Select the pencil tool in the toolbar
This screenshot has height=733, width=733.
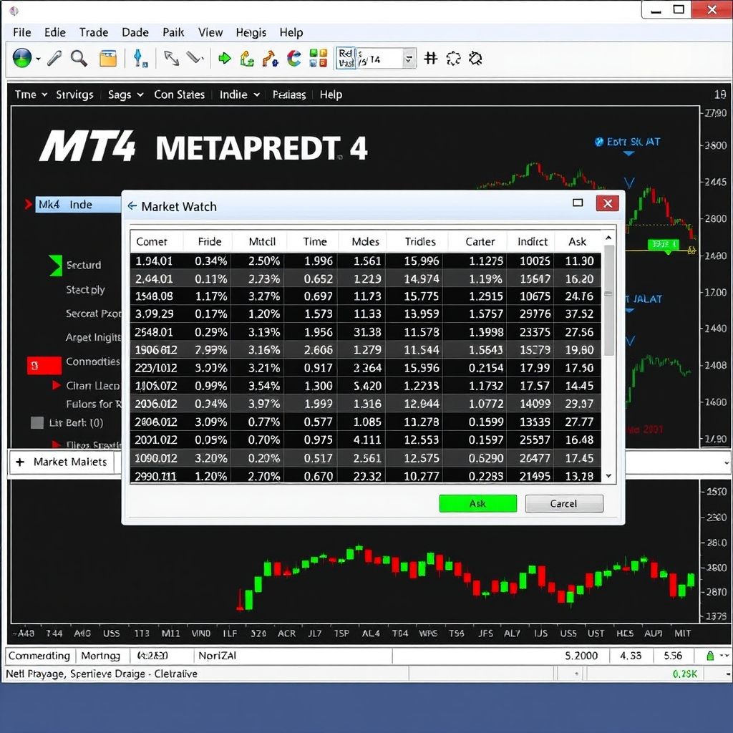54,59
